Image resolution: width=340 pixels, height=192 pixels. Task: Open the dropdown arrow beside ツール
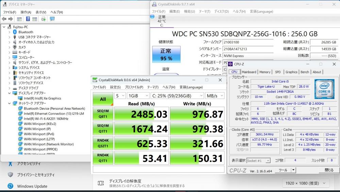(x=293, y=170)
